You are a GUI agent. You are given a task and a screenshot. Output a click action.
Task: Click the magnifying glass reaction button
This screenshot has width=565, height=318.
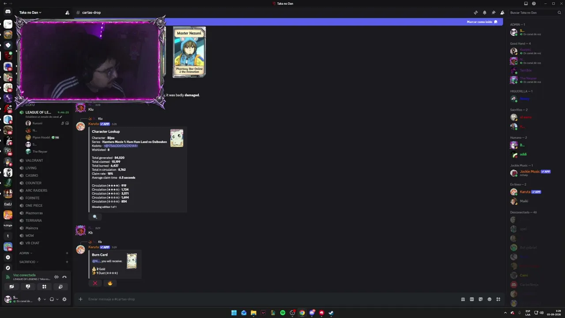click(x=95, y=217)
